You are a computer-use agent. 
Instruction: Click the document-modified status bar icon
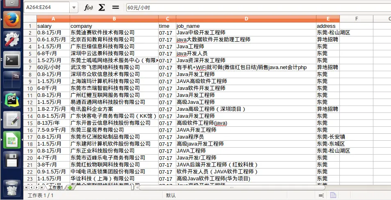click(333, 195)
